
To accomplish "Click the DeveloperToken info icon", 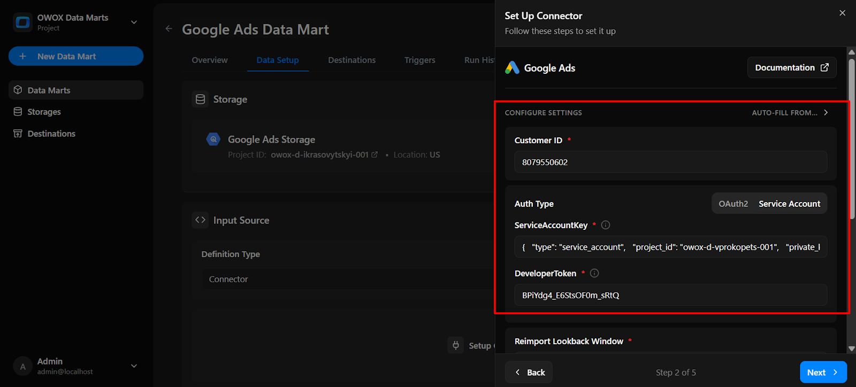I will pos(594,273).
